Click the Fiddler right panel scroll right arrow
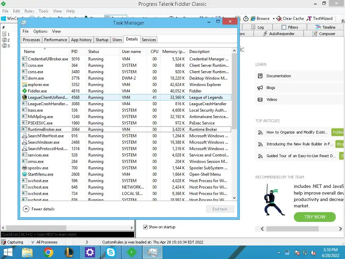The width and height of the screenshot is (345, 259). pos(340,229)
